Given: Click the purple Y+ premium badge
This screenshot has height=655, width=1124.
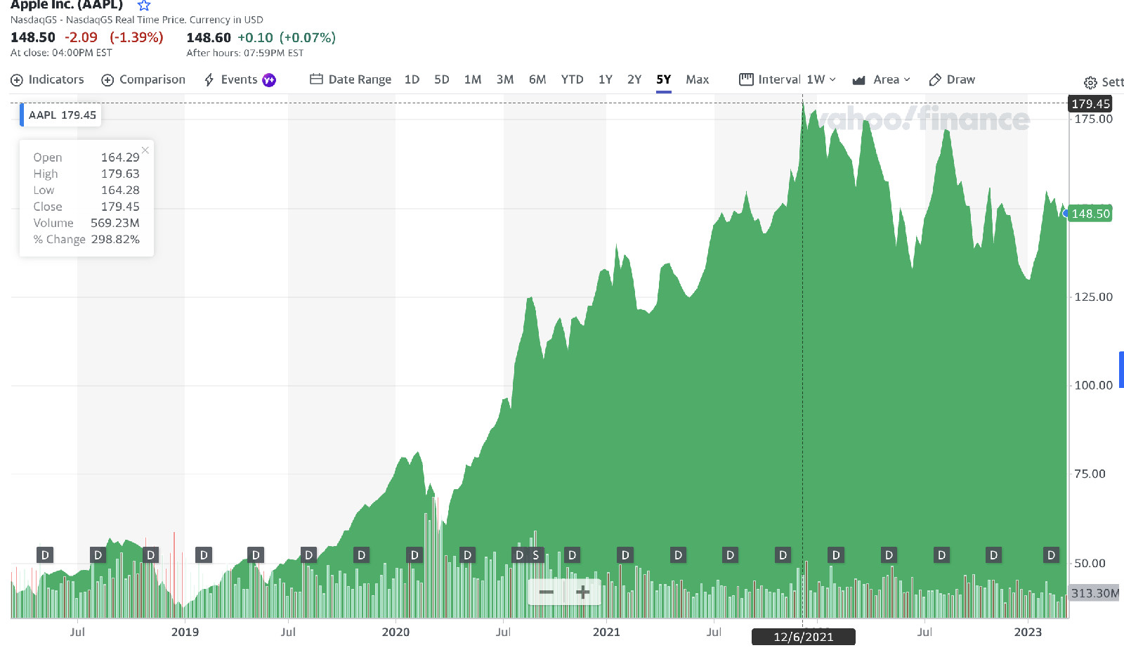Looking at the screenshot, I should pyautogui.click(x=269, y=80).
